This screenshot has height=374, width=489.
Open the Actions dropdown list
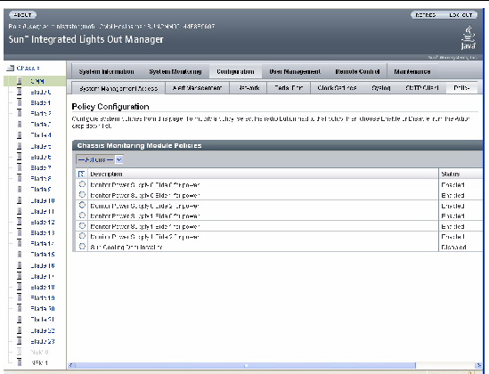coord(100,159)
